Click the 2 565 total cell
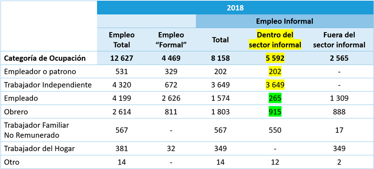 click(339, 59)
